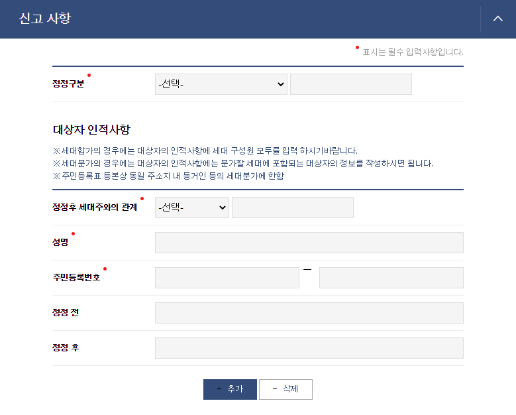Image resolution: width=516 pixels, height=415 pixels.
Task: Click the field next to 세대주와의 관계 dropdown
Action: [293, 207]
